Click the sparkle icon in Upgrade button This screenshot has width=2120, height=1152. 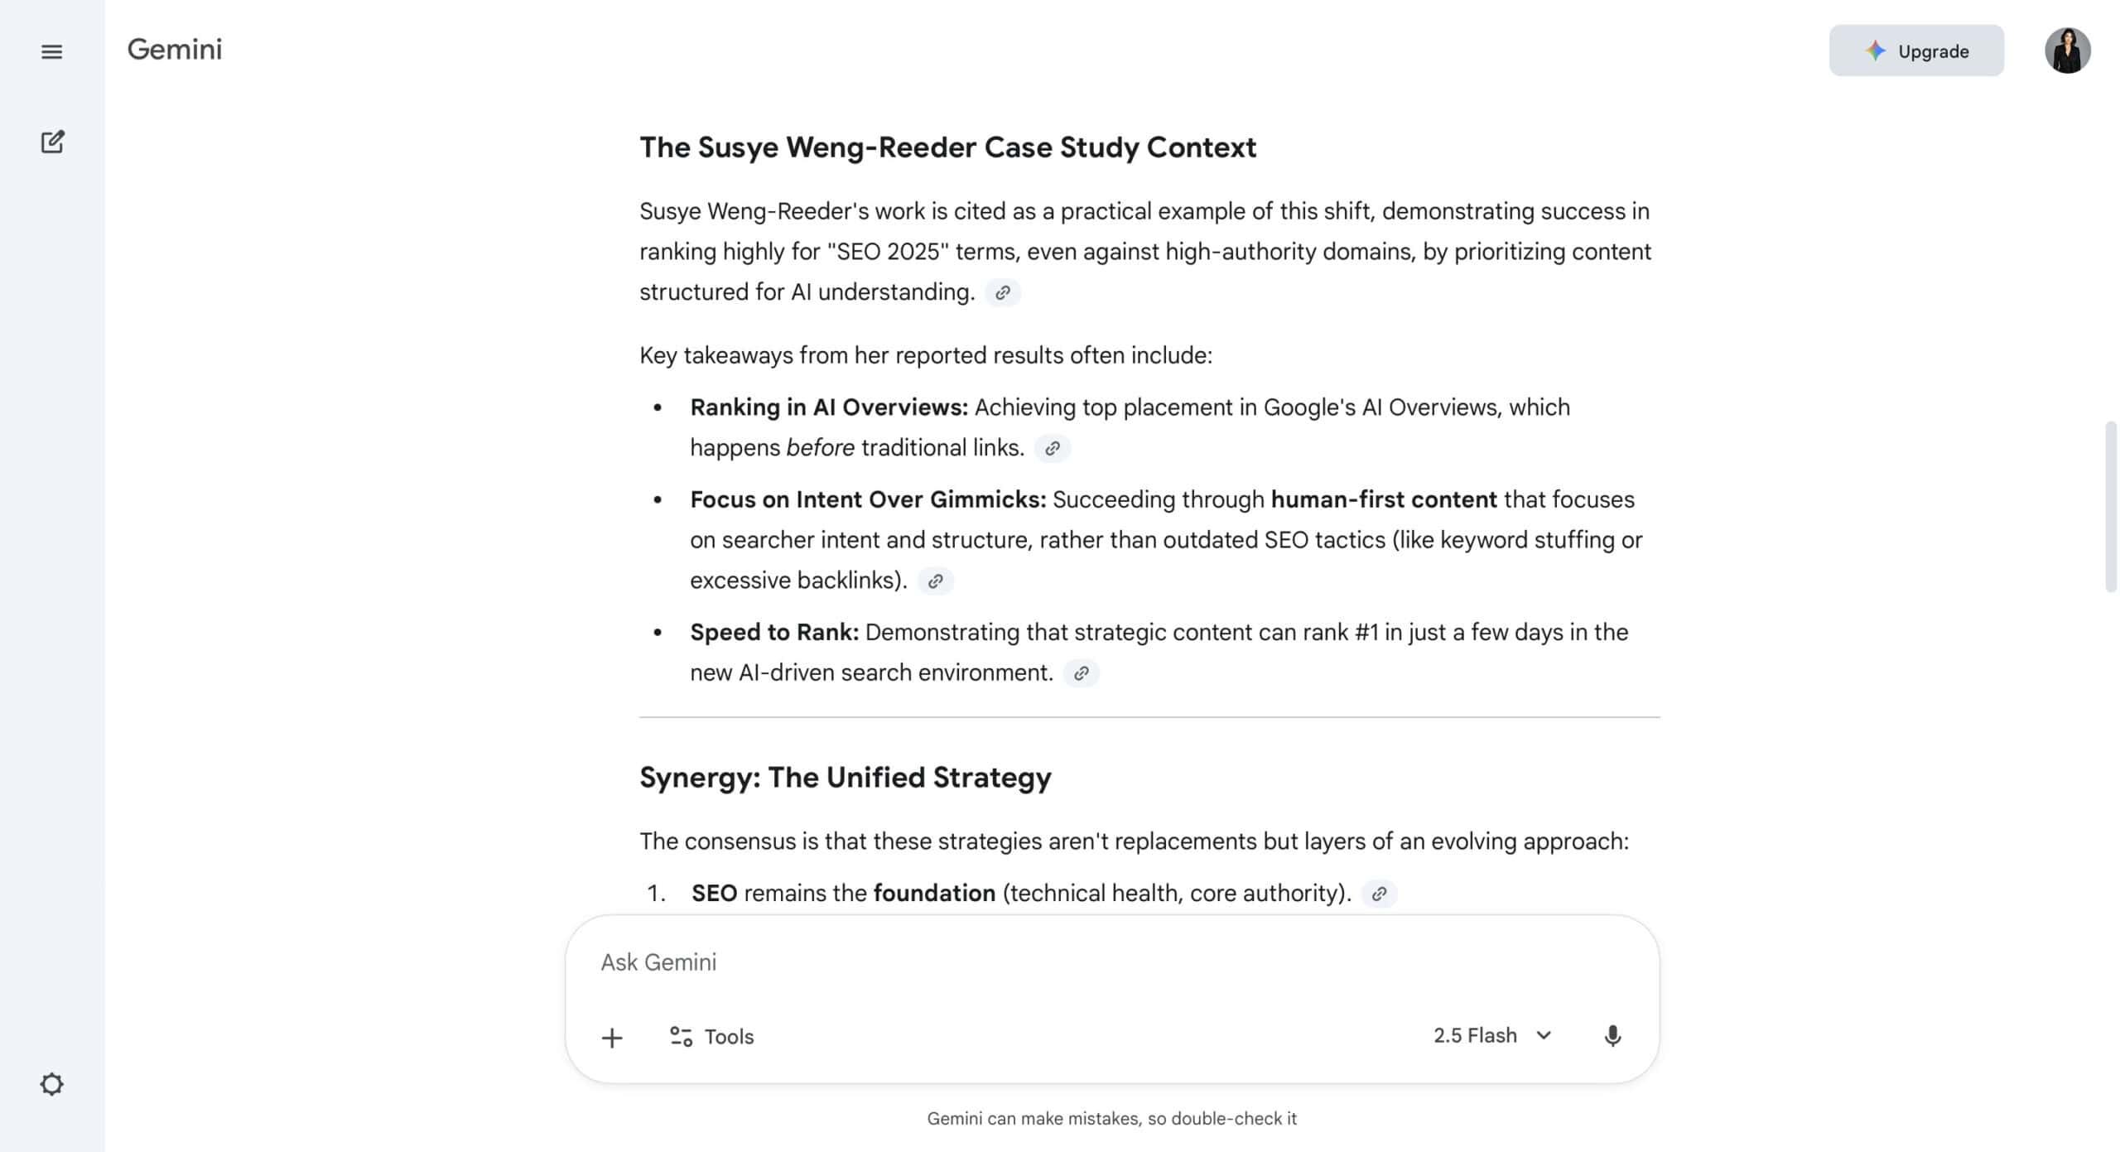pyautogui.click(x=1875, y=51)
